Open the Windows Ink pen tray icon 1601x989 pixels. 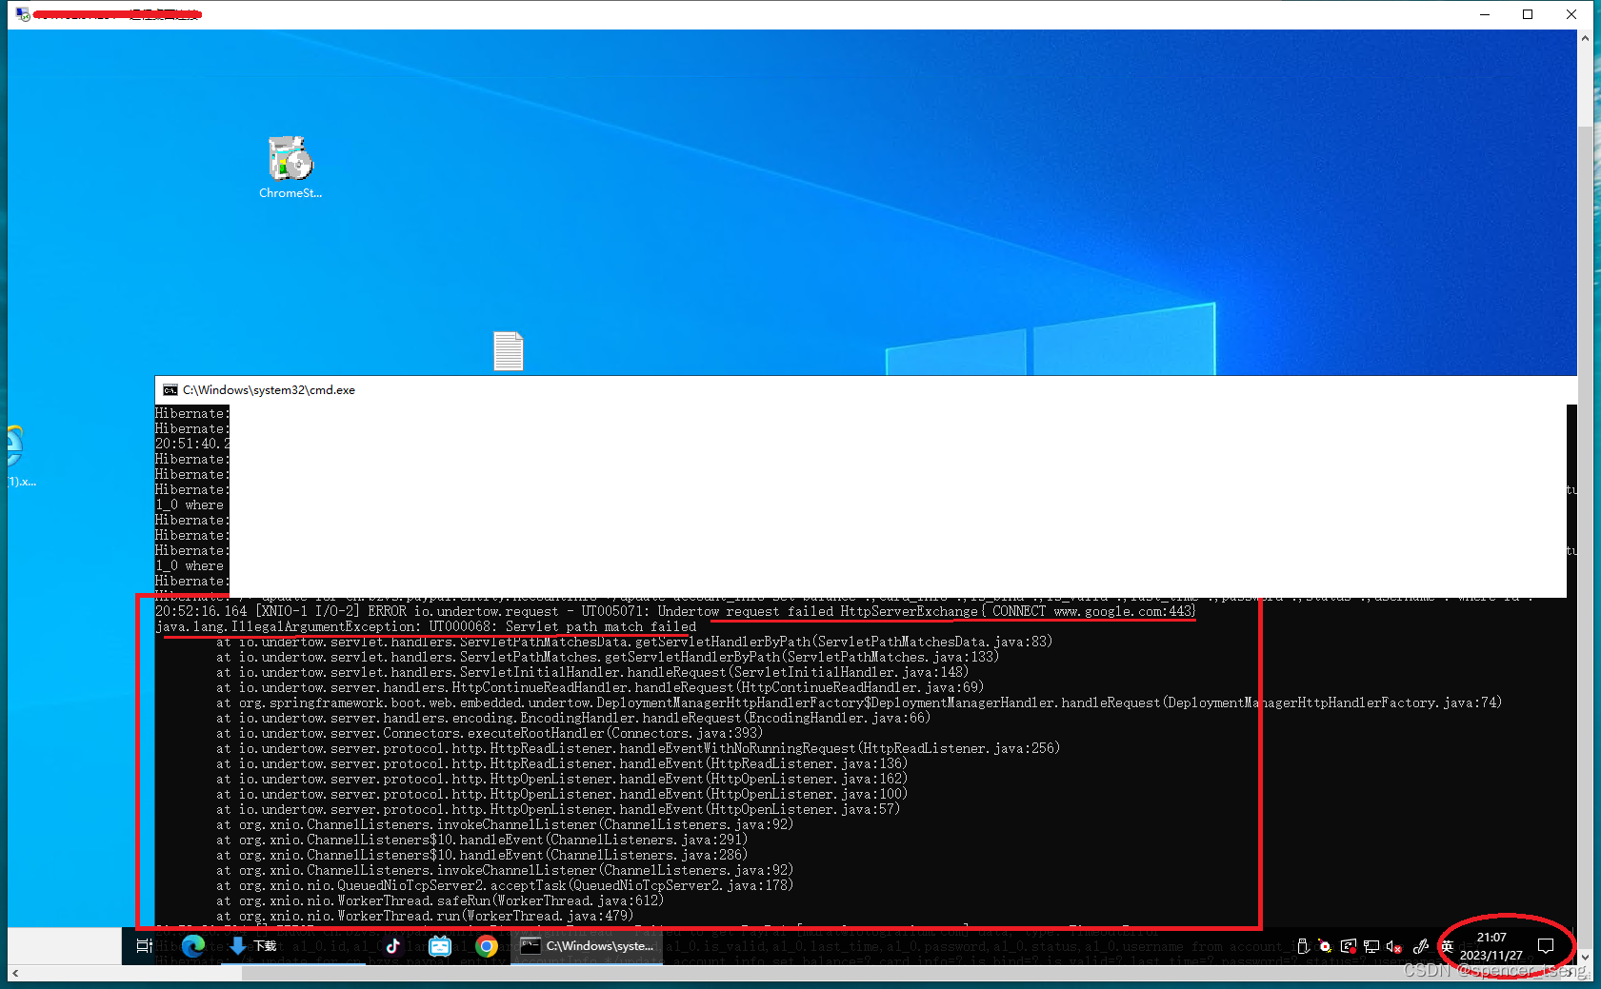(x=1420, y=946)
